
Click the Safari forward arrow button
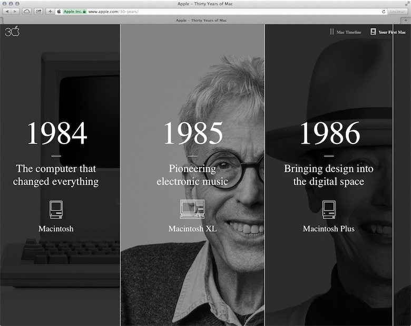[15, 12]
